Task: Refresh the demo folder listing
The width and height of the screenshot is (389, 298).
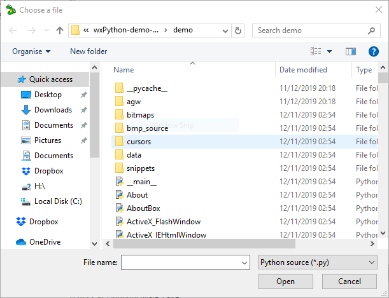Action: 237,30
